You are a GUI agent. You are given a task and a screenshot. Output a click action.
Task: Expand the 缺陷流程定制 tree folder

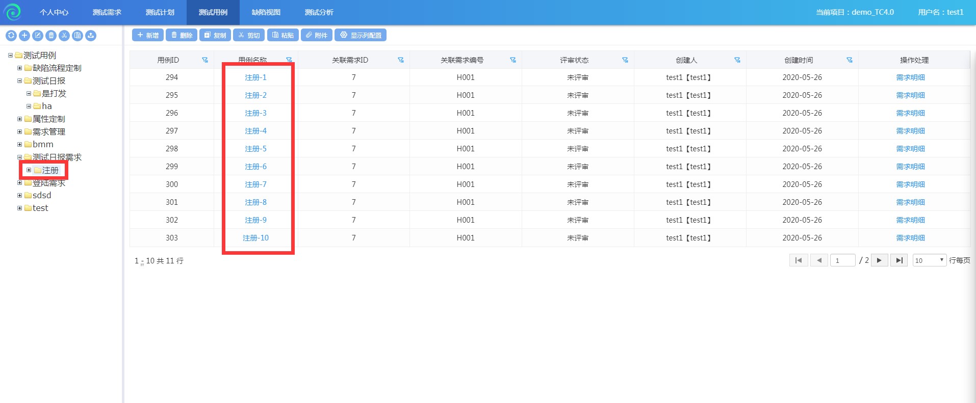tap(20, 68)
